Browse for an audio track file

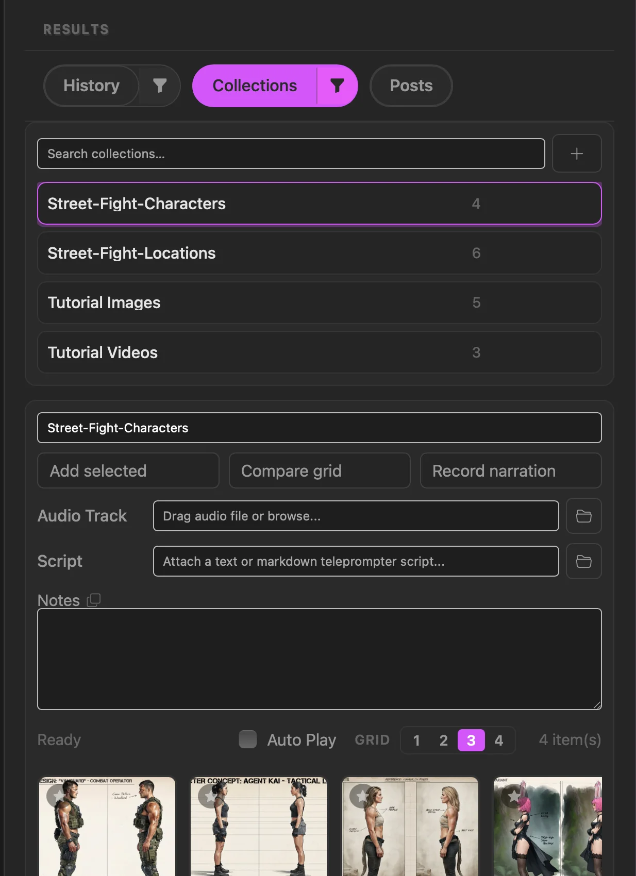pyautogui.click(x=583, y=516)
